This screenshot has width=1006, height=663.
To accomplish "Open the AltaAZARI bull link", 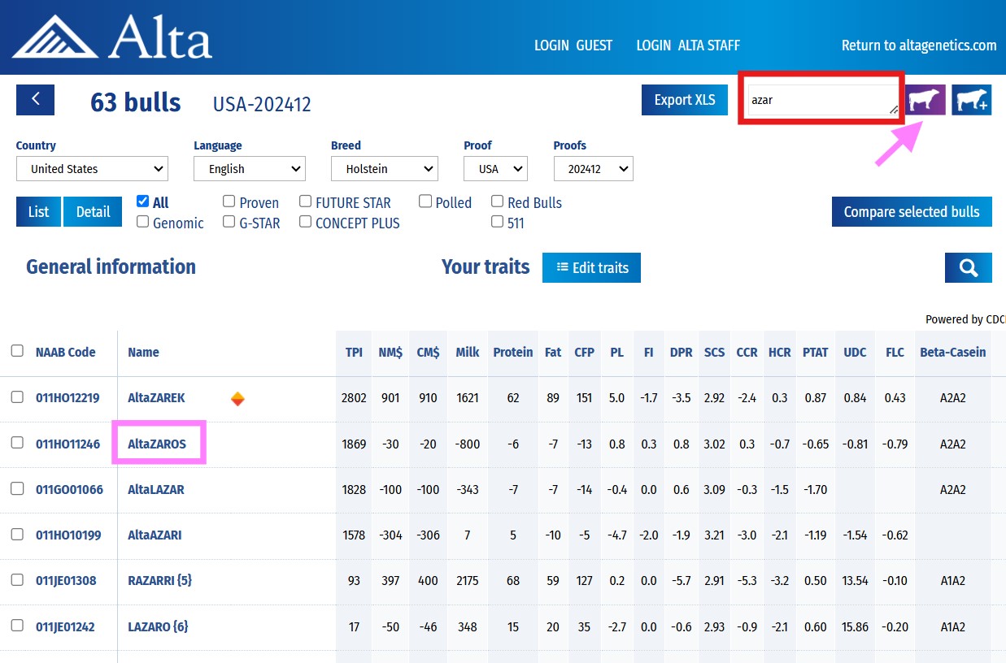I will [x=155, y=535].
